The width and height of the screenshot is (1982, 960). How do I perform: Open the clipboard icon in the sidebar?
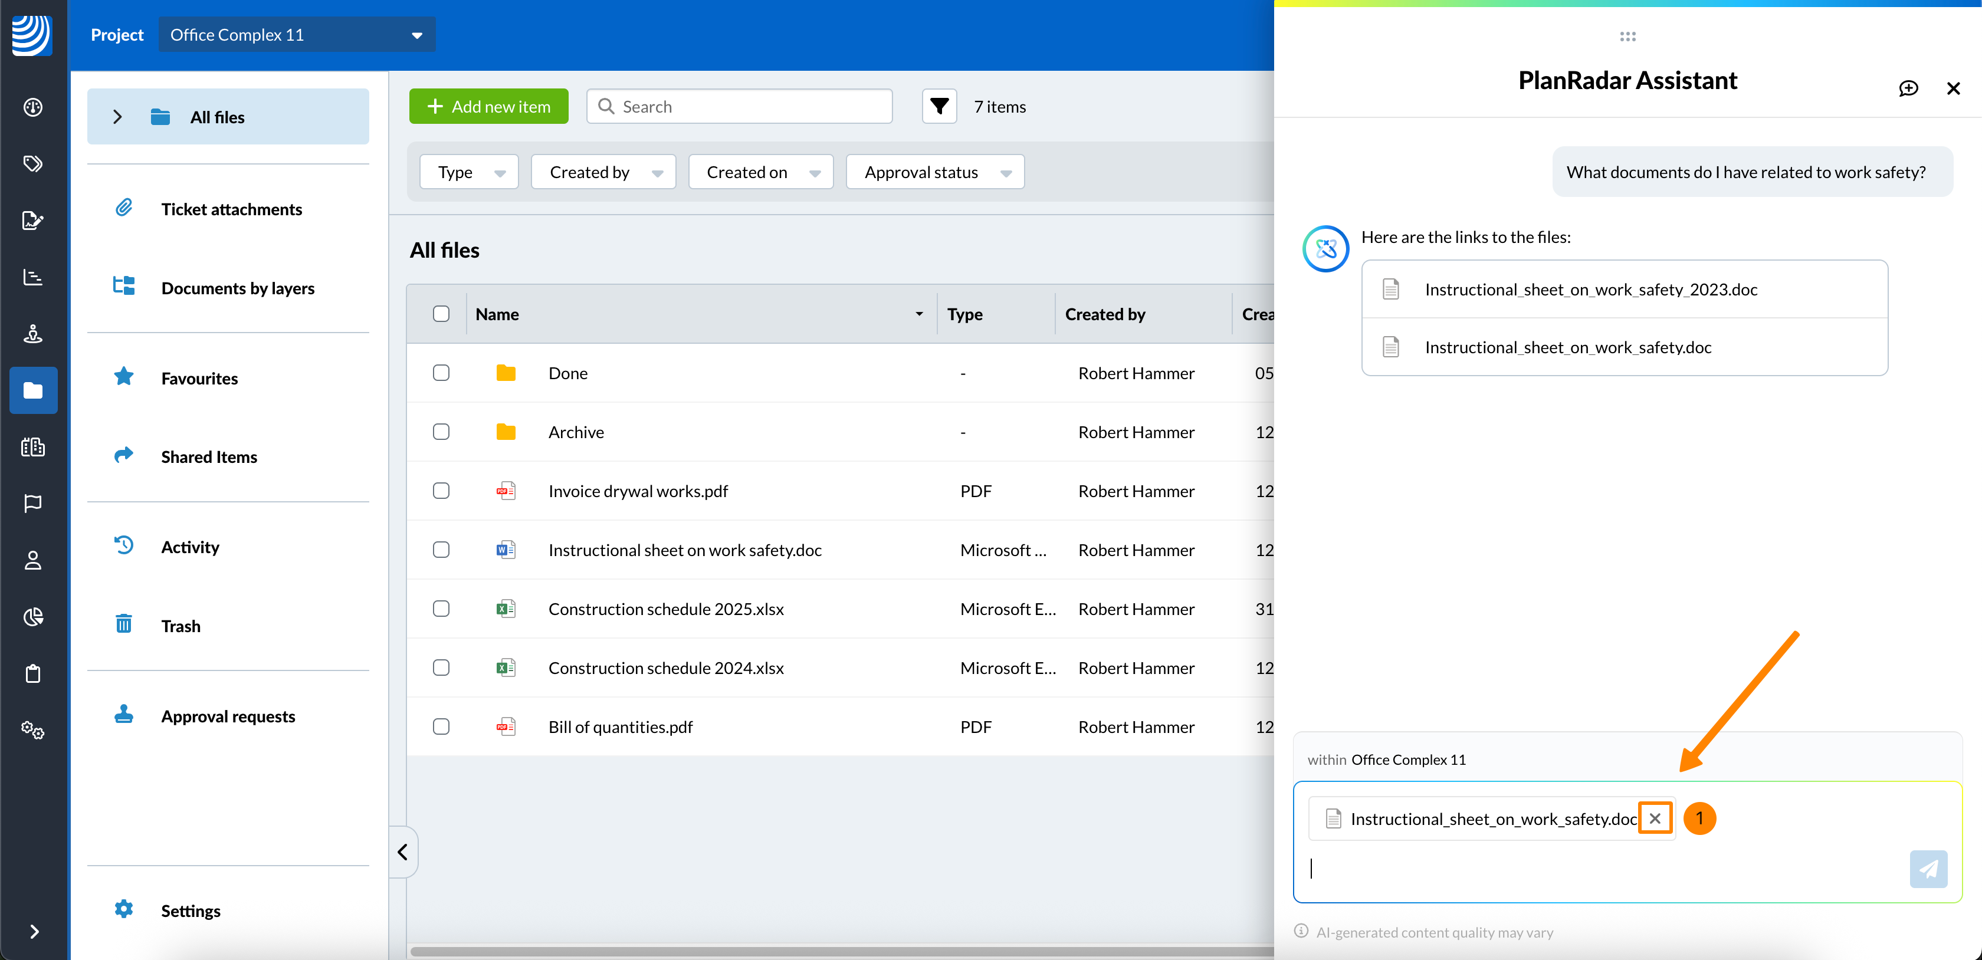[x=32, y=674]
